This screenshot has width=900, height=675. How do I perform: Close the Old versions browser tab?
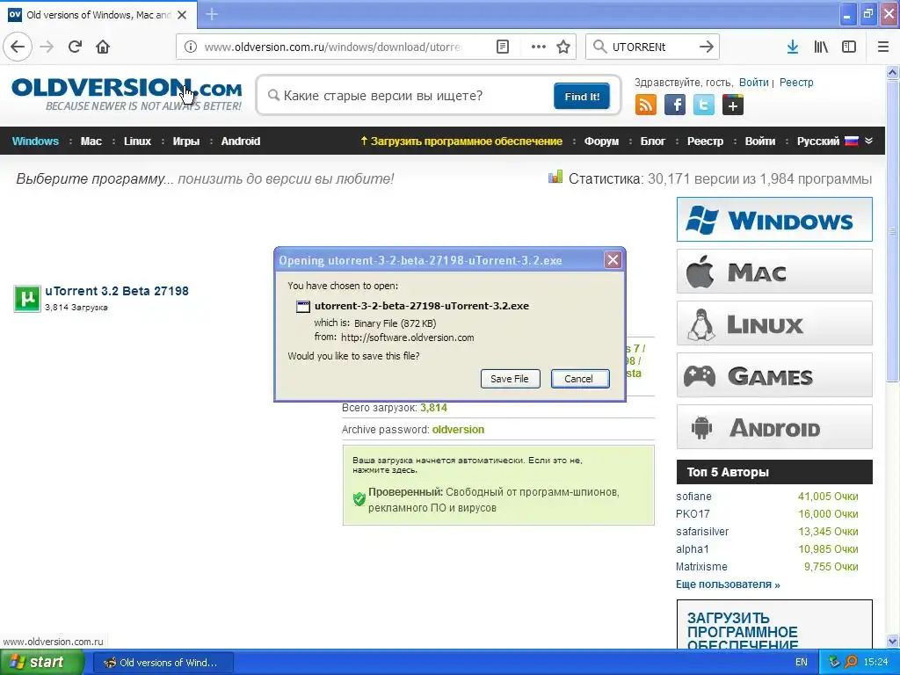182,15
